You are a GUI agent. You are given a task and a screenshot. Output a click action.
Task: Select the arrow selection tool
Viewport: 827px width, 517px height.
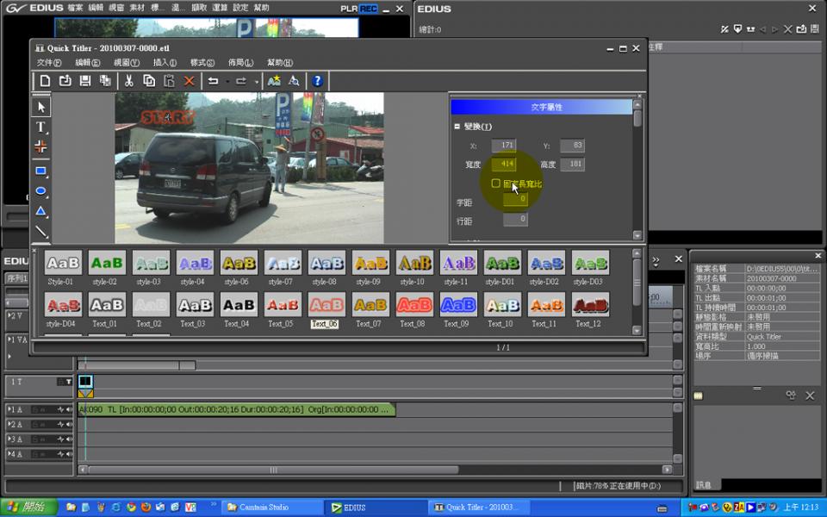[40, 107]
